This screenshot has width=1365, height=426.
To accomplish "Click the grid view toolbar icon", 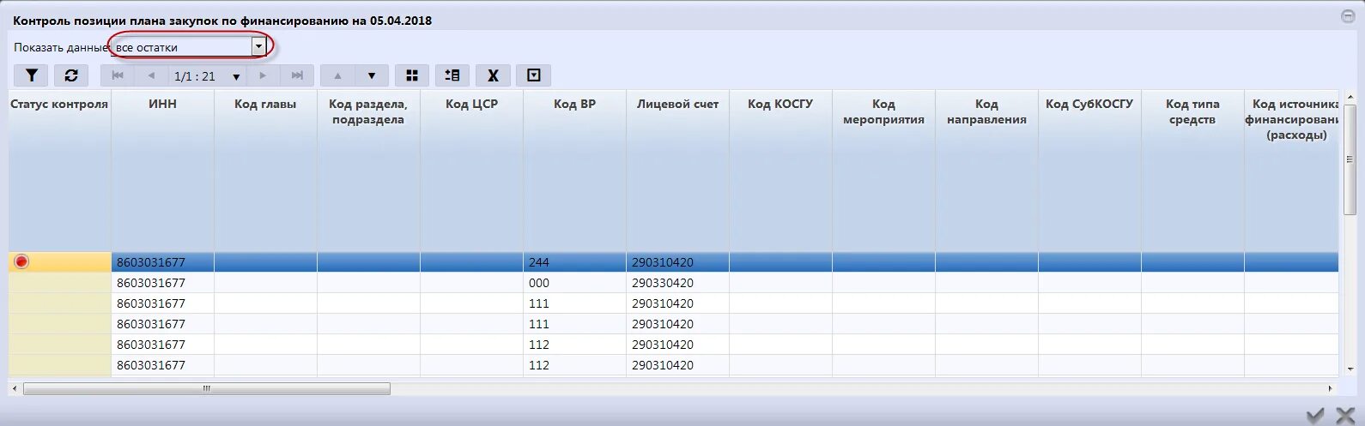I will (412, 75).
